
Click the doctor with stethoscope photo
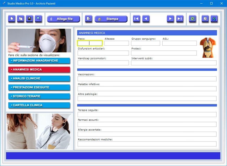(39, 131)
